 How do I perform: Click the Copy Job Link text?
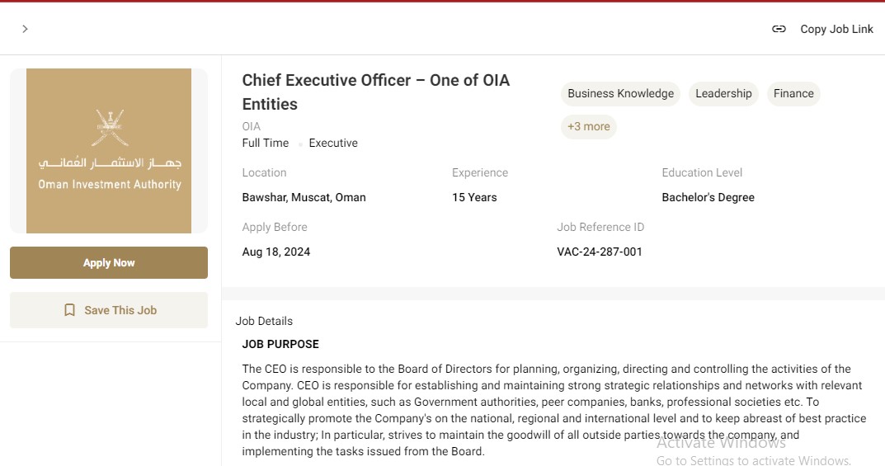coord(836,29)
